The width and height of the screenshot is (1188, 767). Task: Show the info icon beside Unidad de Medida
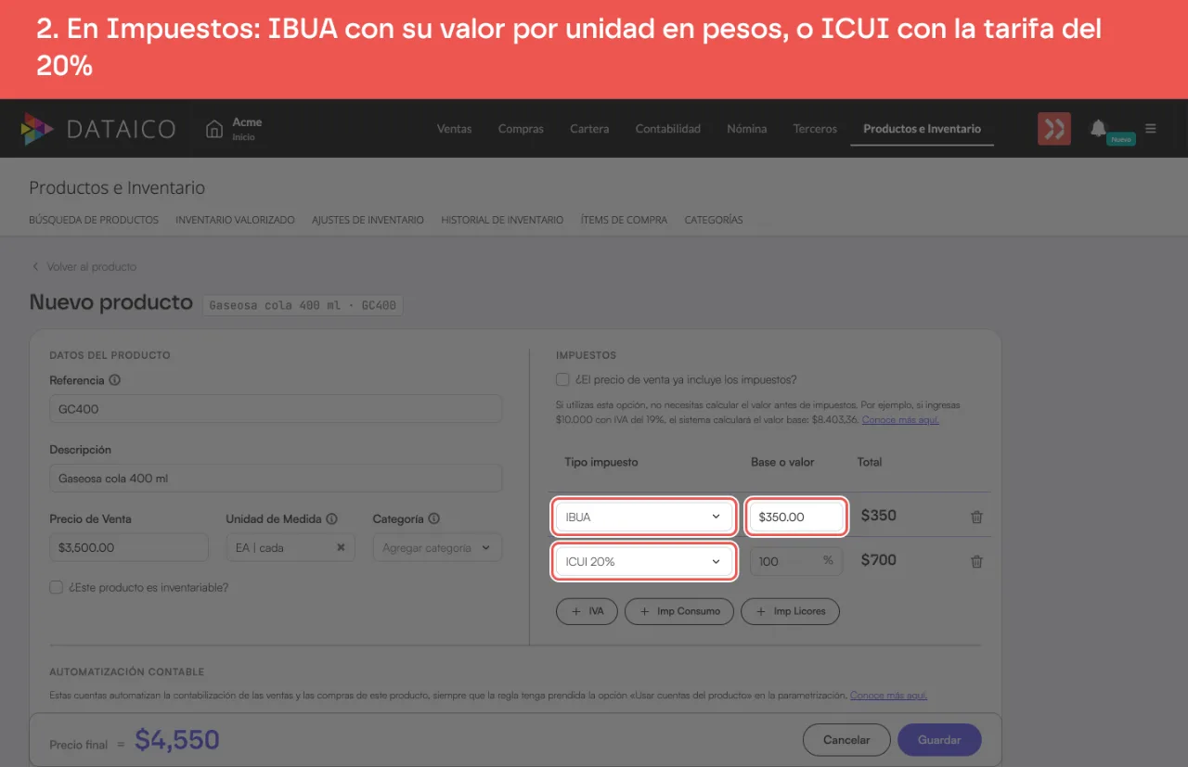click(331, 519)
